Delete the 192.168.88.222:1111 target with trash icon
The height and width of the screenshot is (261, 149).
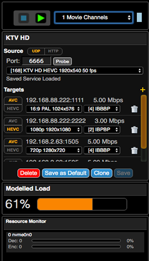pos(134,109)
